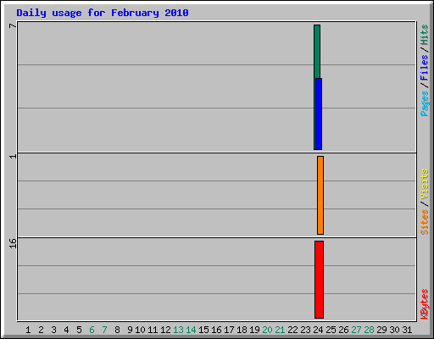
Task: Click day 24 on the x-axis
Action: click(x=318, y=330)
